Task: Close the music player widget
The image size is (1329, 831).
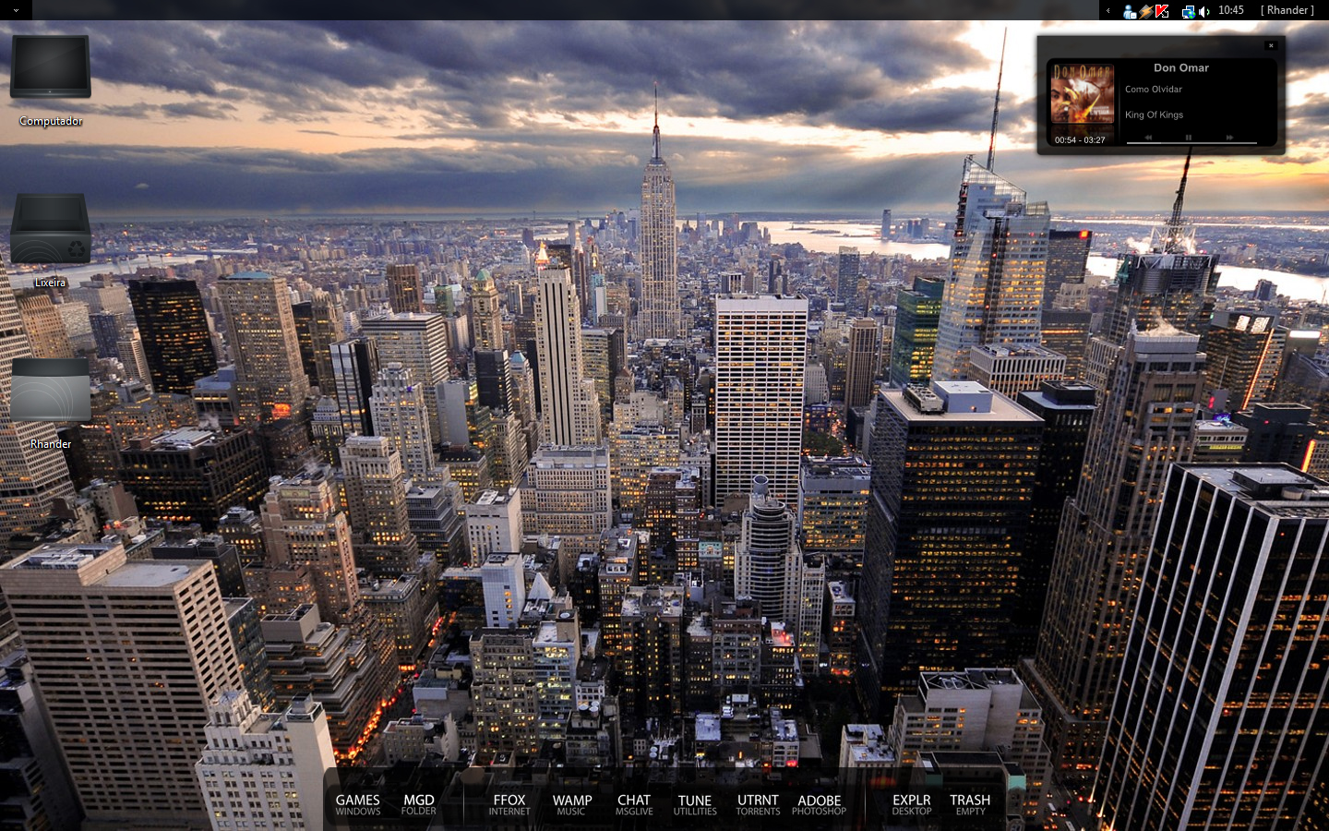Action: [x=1271, y=45]
